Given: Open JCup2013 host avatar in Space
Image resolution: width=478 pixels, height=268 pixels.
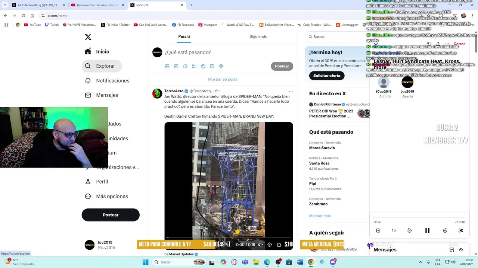Looking at the screenshot, I should point(384,82).
